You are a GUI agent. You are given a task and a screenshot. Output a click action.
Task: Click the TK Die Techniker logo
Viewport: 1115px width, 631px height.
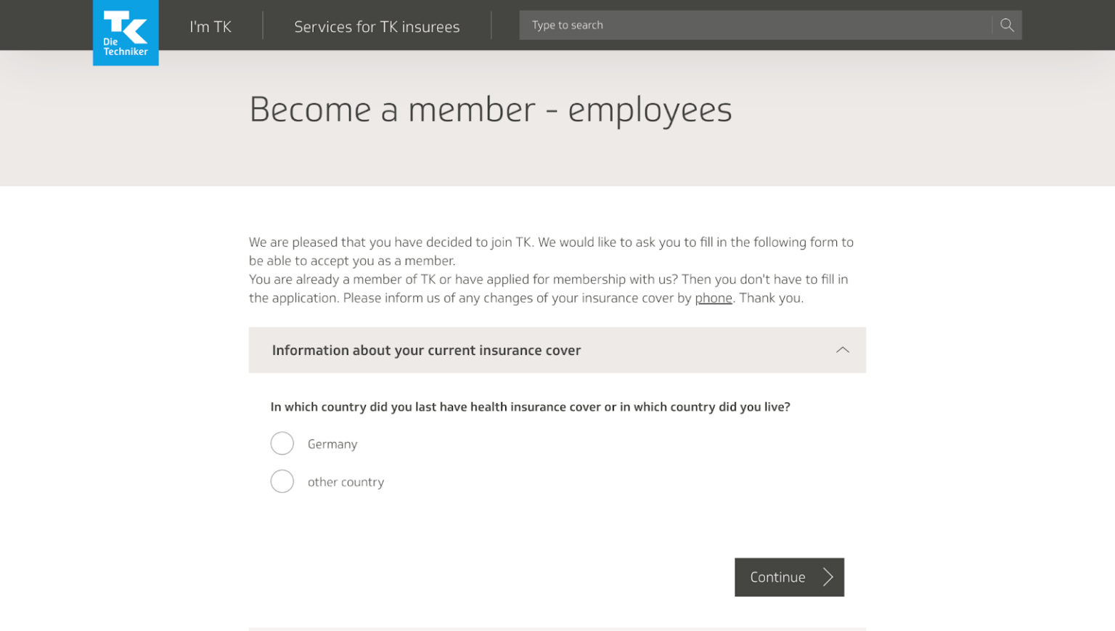[x=125, y=33]
